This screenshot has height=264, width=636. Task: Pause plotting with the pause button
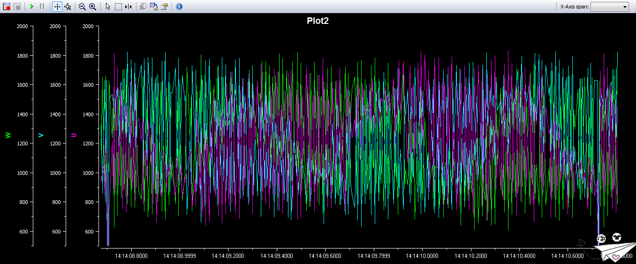(x=42, y=7)
